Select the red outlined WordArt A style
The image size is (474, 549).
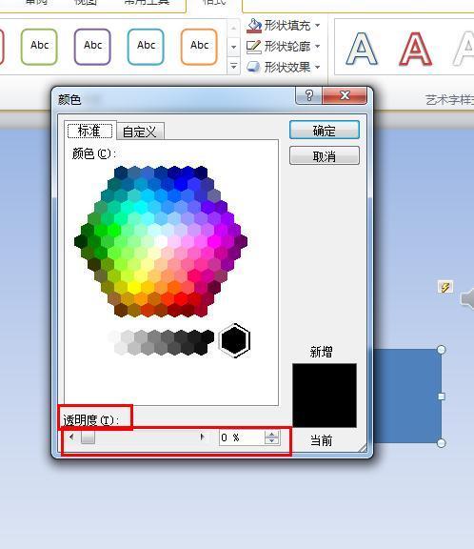pyautogui.click(x=416, y=49)
